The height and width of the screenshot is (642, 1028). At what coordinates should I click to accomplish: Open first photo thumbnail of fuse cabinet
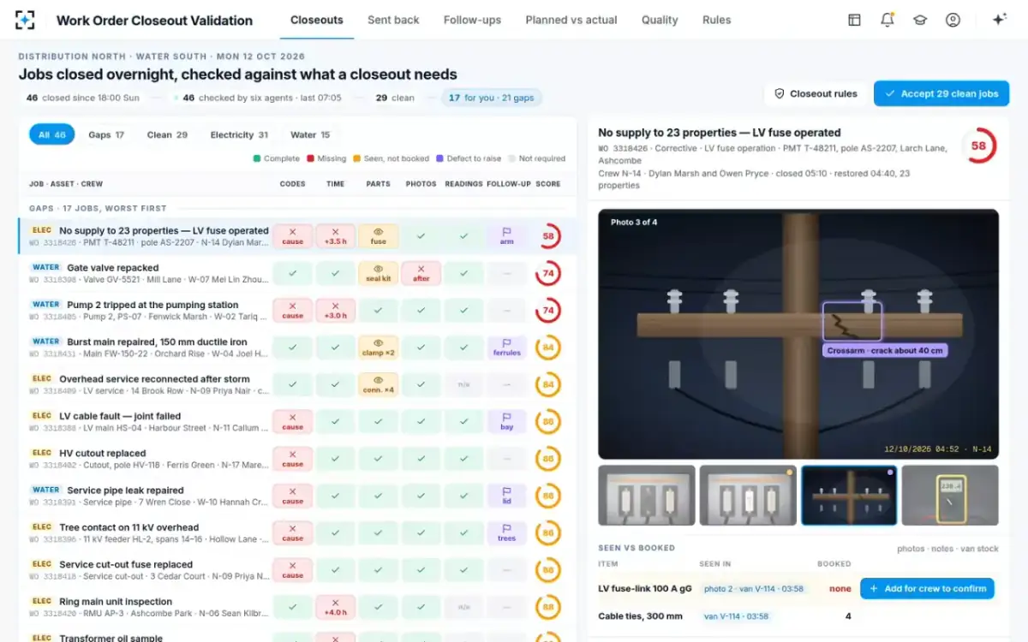click(647, 495)
